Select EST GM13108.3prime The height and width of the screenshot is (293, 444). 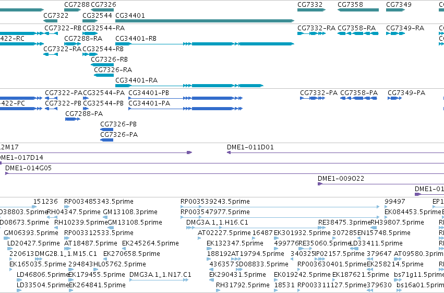click(105, 217)
